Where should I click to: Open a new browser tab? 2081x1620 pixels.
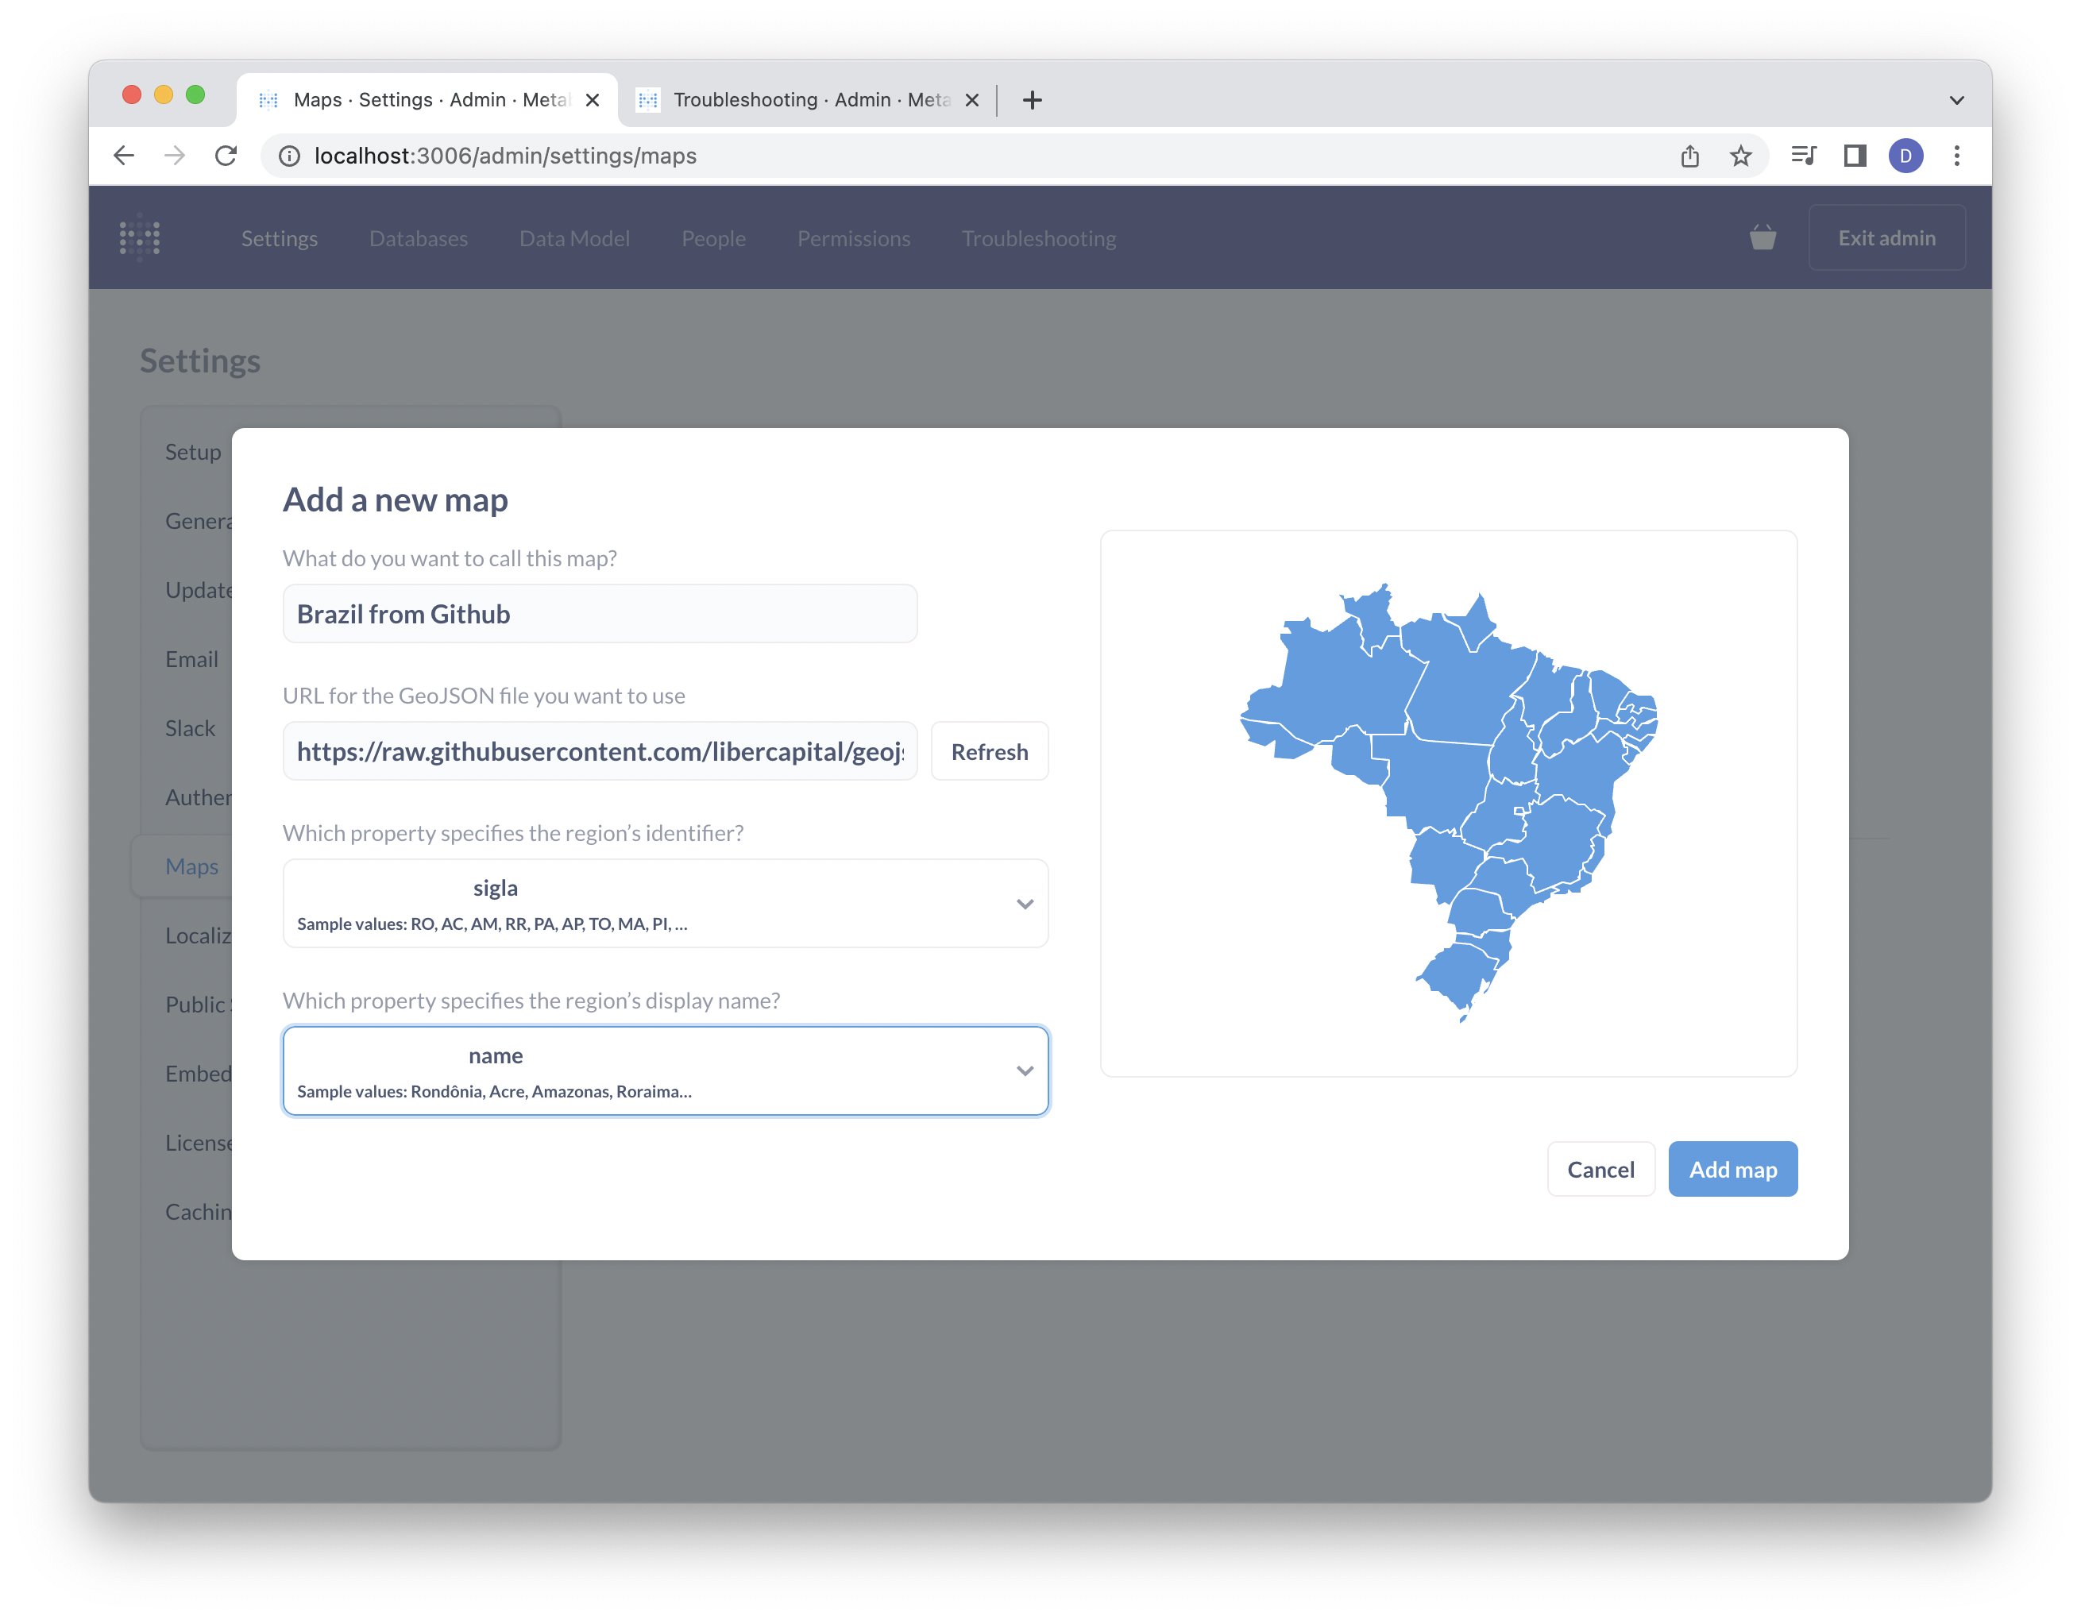tap(1032, 100)
